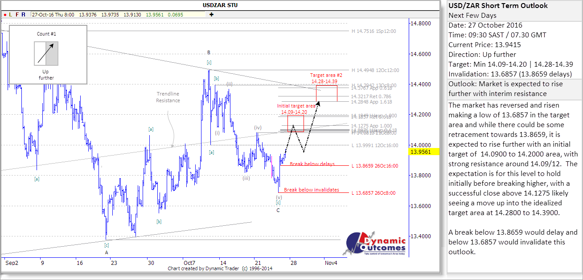This screenshot has width=583, height=280.
Task: Click the Count #1 up-arrow direction icon
Action: click(x=46, y=53)
